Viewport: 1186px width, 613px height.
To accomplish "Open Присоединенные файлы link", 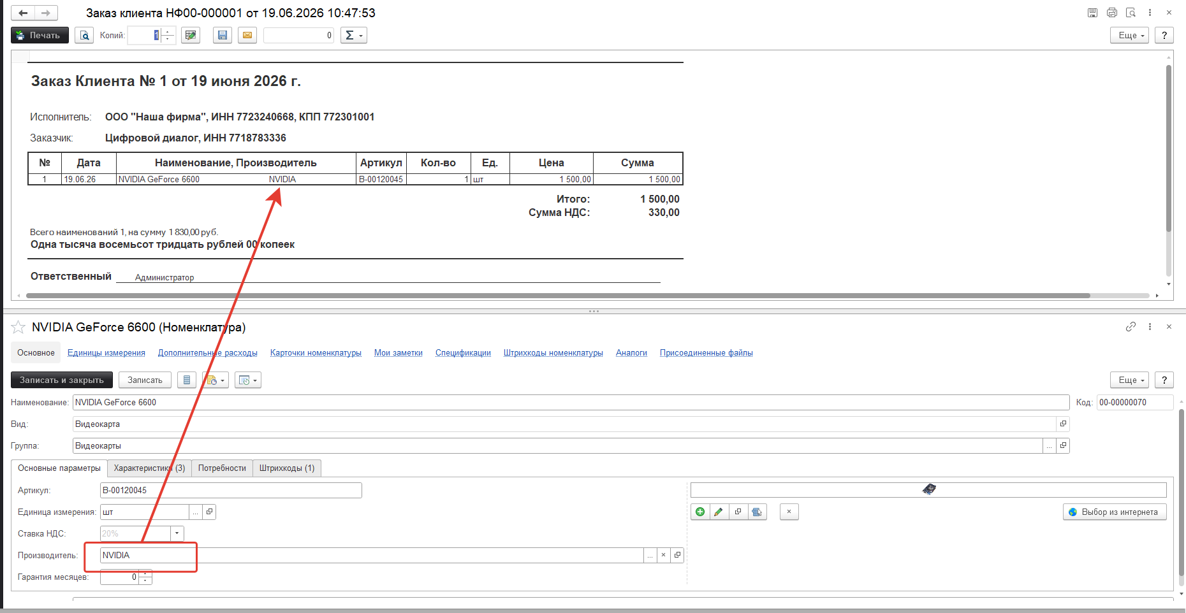I will pos(706,352).
